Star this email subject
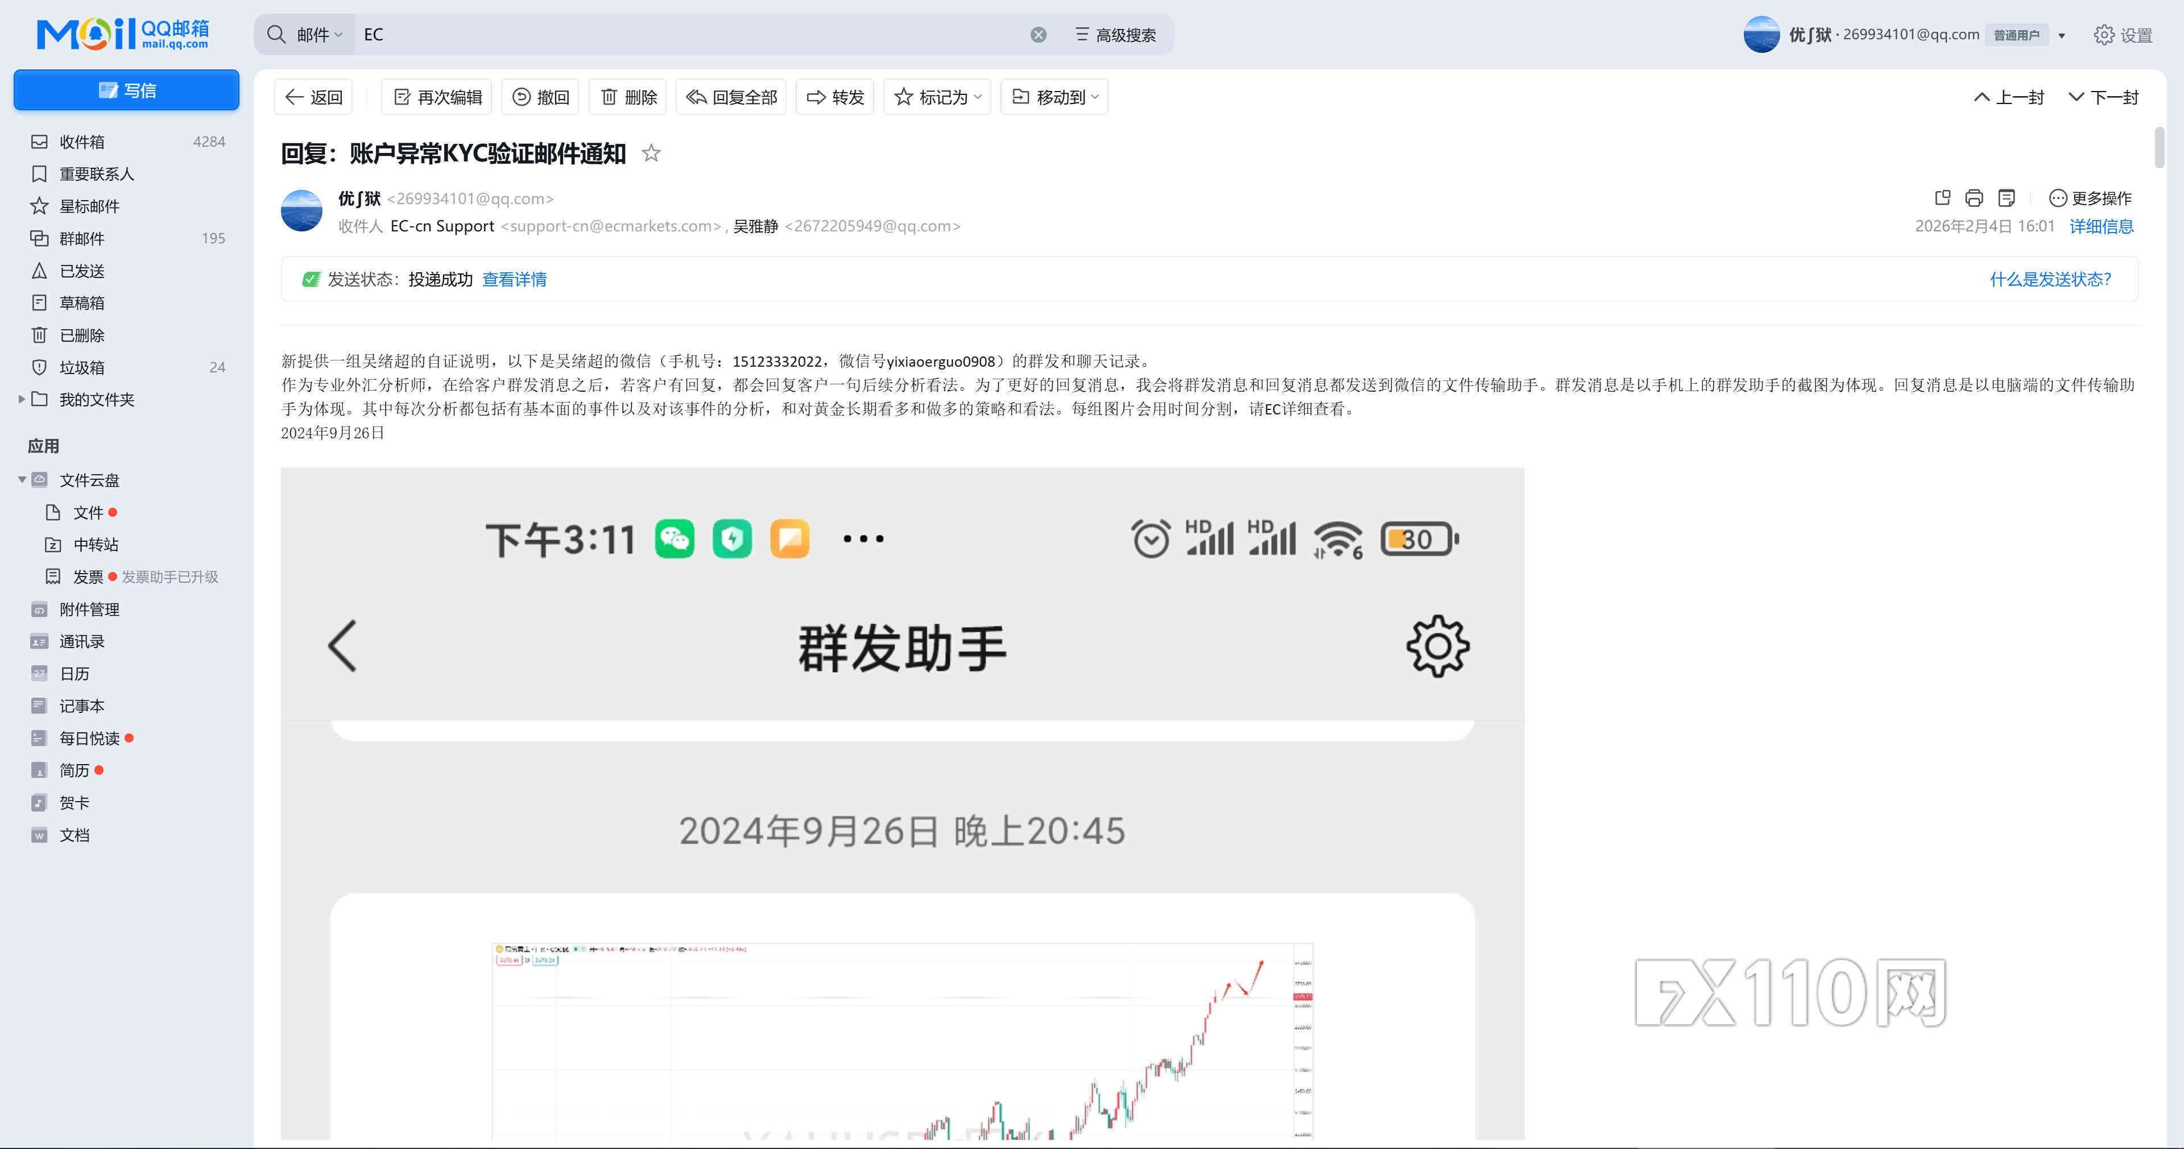 tap(651, 154)
